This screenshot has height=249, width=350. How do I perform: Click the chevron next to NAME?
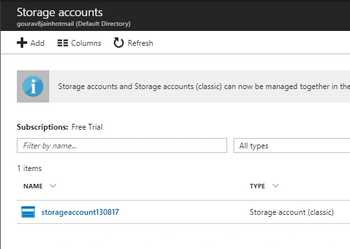[53, 186]
